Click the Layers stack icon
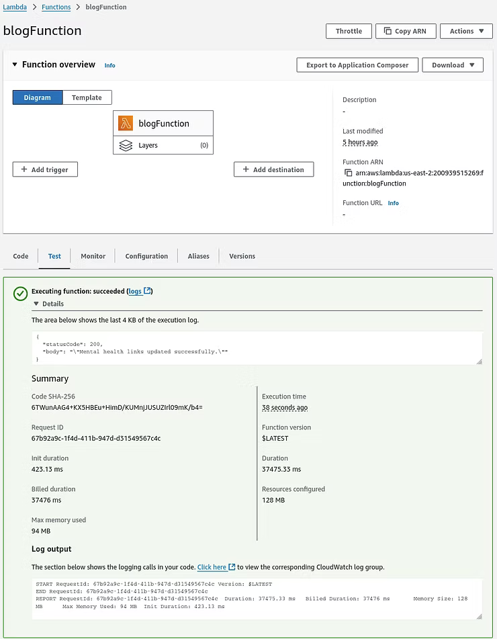 point(126,145)
